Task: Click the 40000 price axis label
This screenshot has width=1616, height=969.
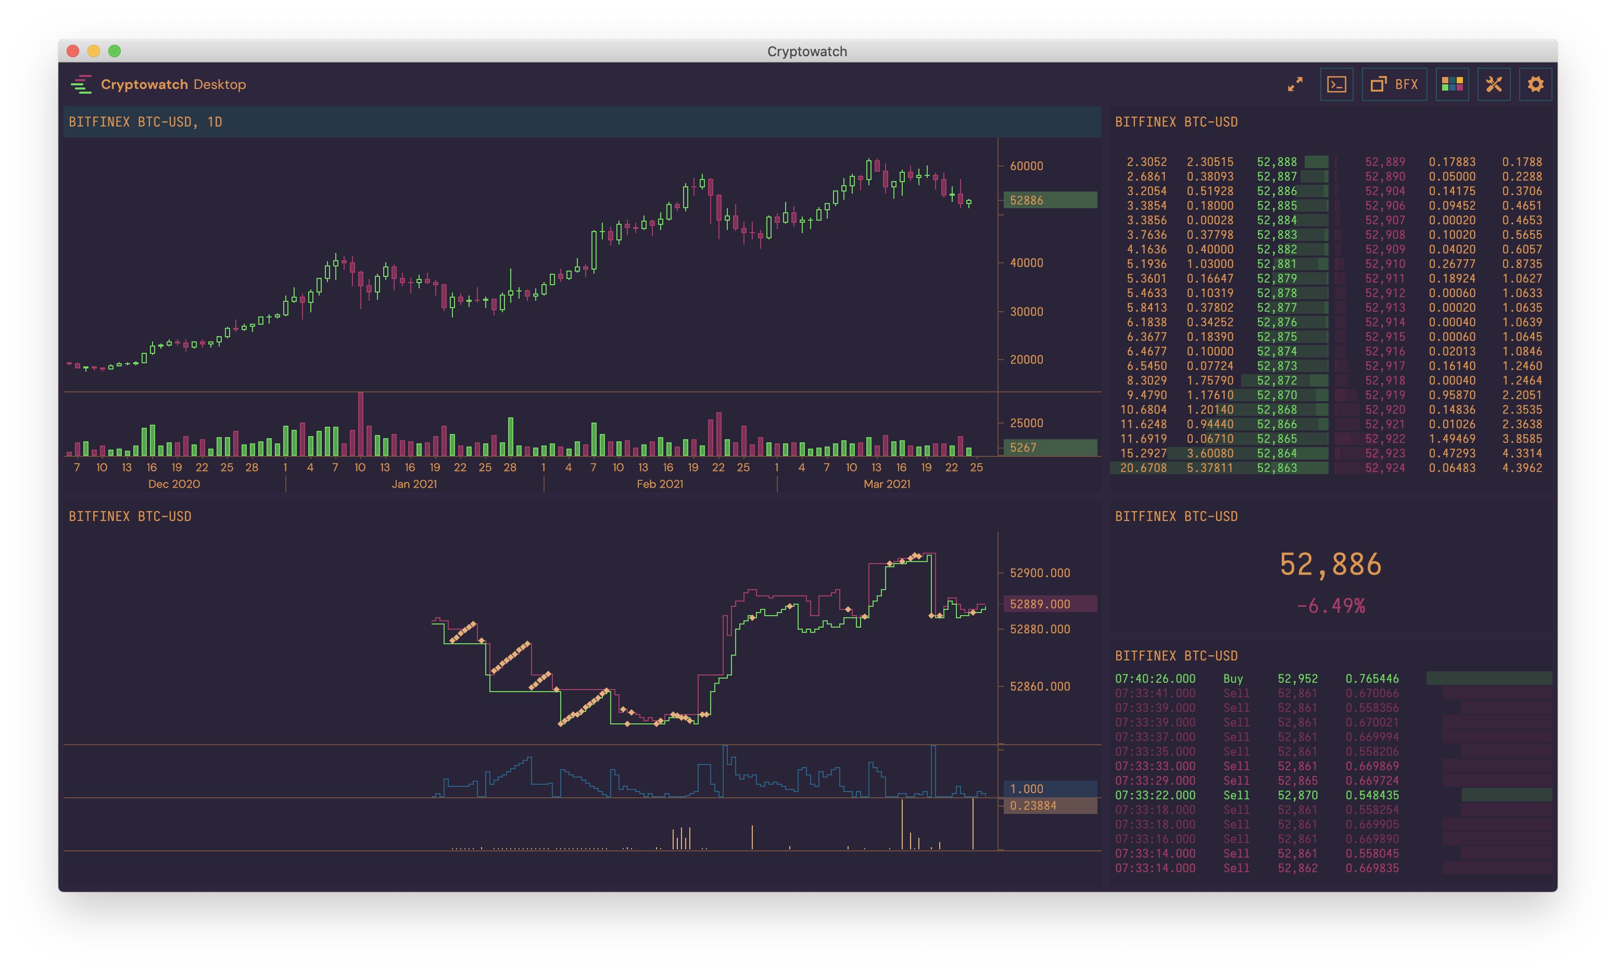Action: 1026,262
